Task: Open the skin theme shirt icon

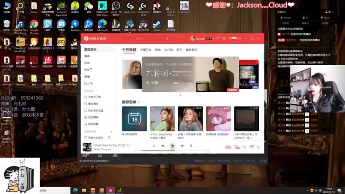Action: pyautogui.click(x=218, y=38)
